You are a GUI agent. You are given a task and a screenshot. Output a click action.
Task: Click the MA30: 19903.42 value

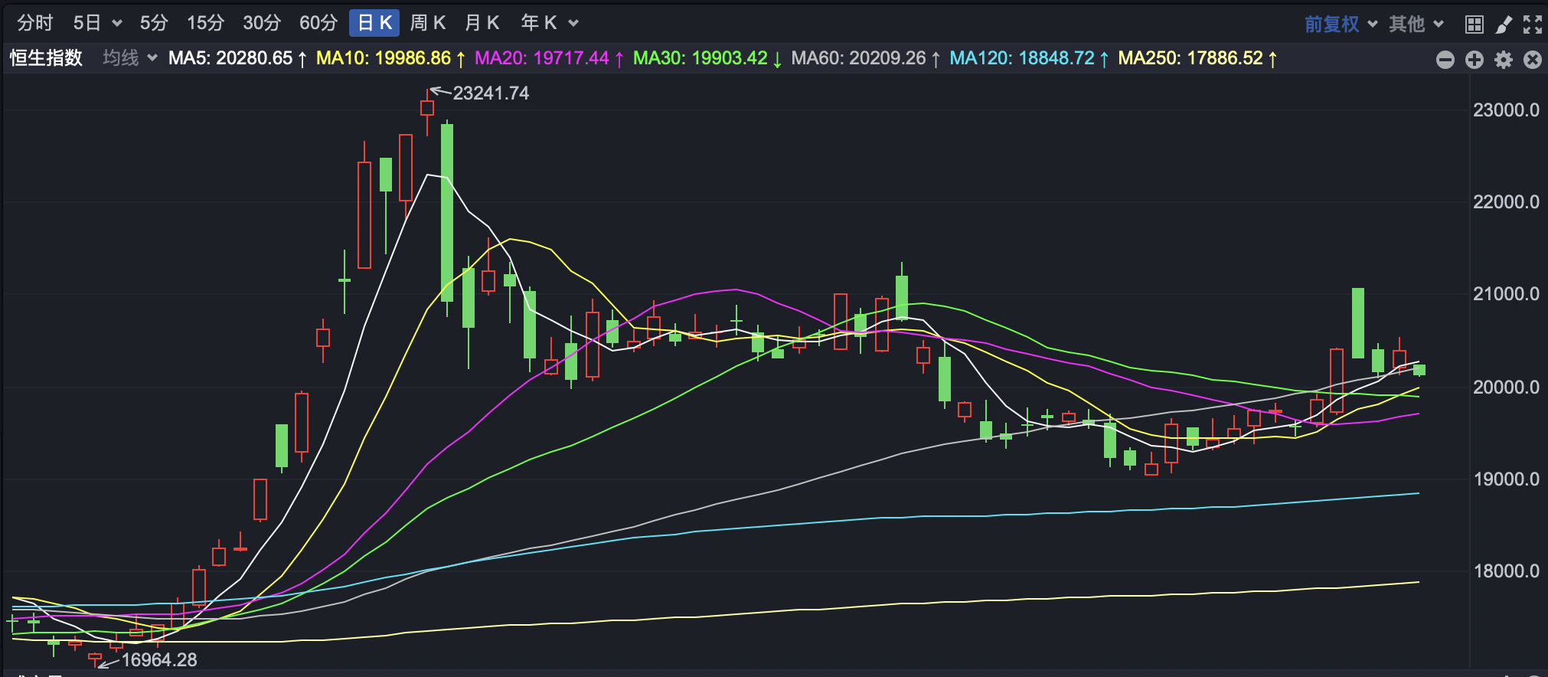707,58
